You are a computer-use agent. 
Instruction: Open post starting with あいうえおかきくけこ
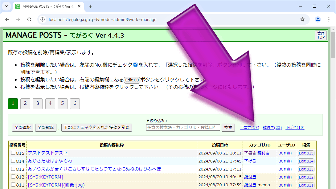[94, 169]
